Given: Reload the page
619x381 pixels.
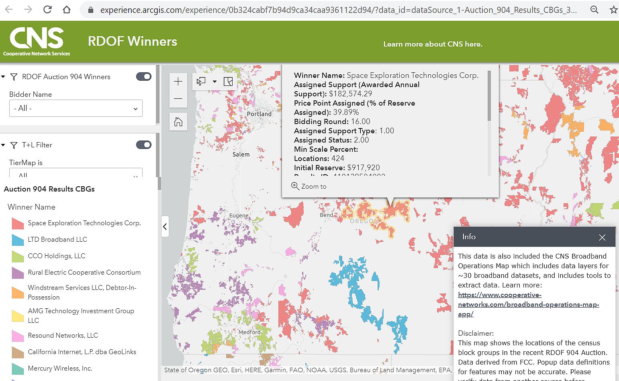Looking at the screenshot, I should coord(47,10).
